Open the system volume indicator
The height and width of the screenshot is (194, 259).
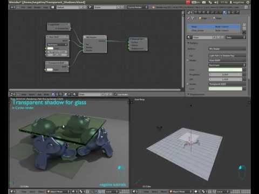pyautogui.click(x=216, y=2)
